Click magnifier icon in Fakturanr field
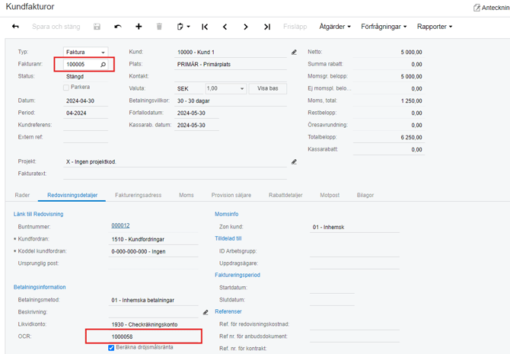 coord(104,65)
